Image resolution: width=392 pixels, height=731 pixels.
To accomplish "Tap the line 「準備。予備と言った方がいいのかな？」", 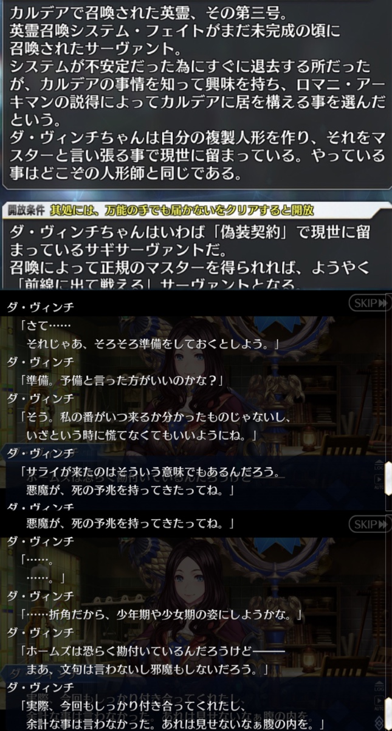I will [x=123, y=380].
